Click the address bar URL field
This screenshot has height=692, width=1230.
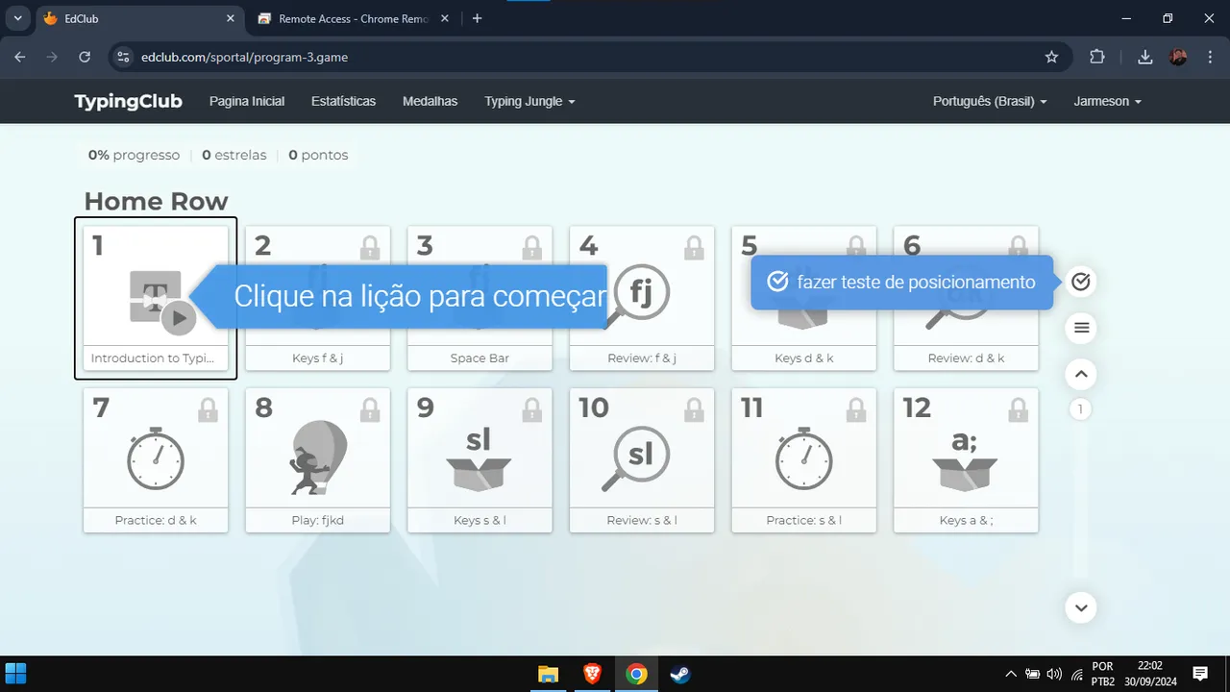(577, 57)
